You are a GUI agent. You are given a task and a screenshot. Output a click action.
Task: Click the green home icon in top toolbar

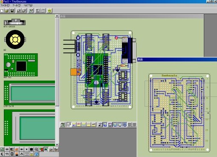tap(50, 11)
